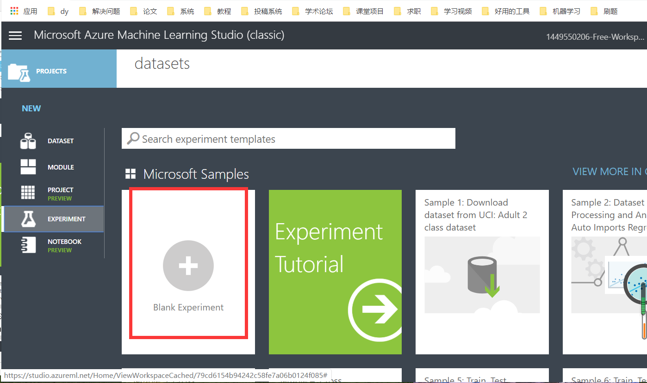
Task: Click the Module blocks icon
Action: tap(28, 167)
